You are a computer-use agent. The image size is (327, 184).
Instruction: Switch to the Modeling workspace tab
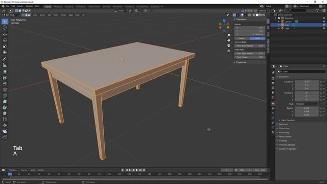58,7
